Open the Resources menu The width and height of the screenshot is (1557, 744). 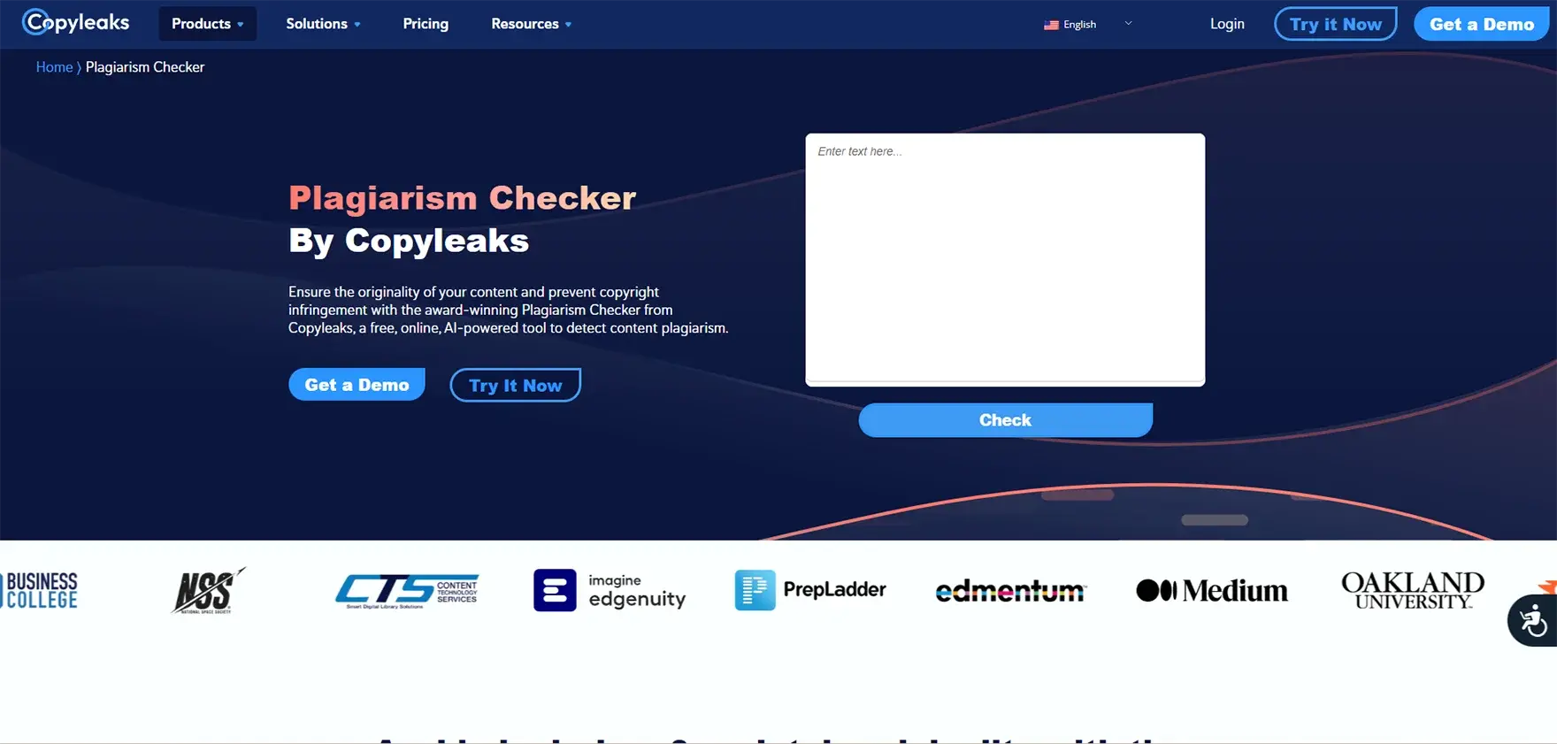(x=532, y=24)
